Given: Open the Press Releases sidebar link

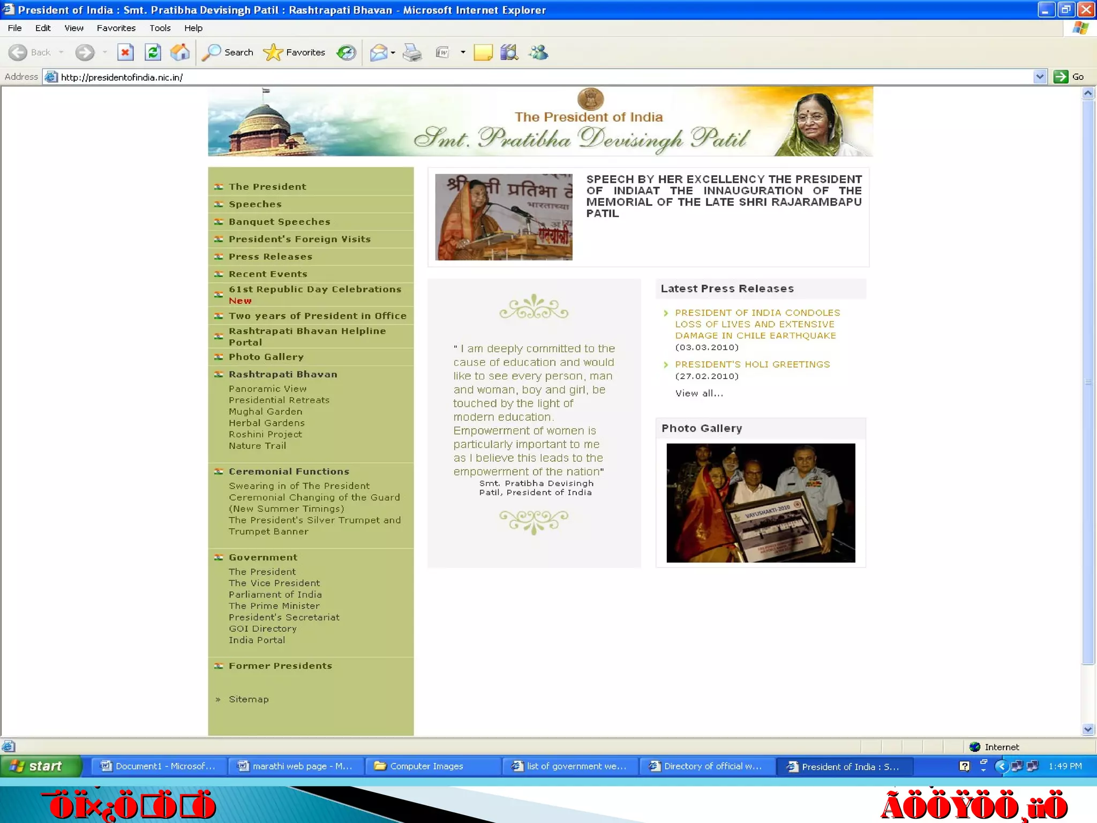Looking at the screenshot, I should (x=270, y=257).
